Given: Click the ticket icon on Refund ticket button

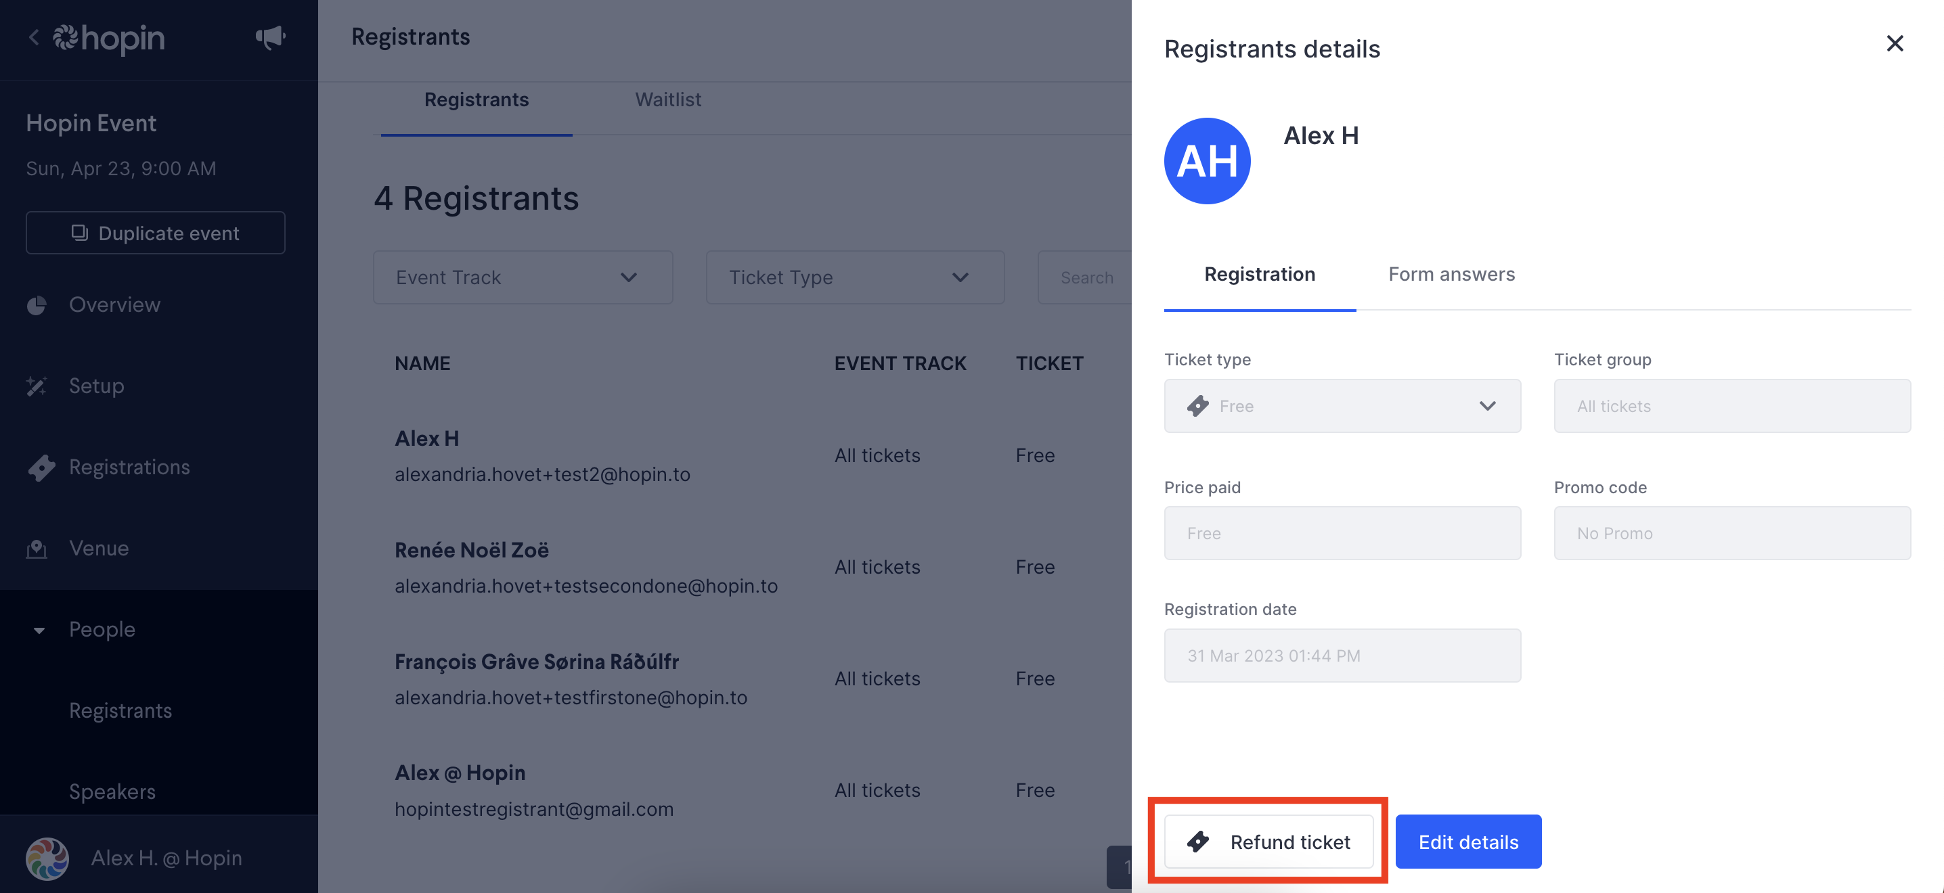Looking at the screenshot, I should (x=1197, y=842).
